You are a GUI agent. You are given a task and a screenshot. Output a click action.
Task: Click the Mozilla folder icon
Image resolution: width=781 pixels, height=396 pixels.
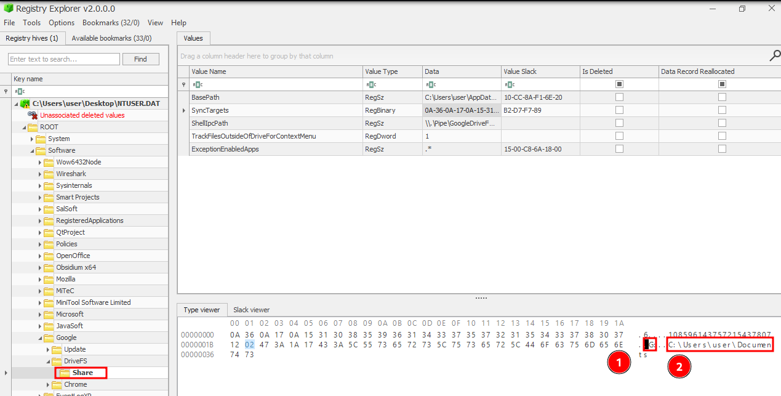49,279
